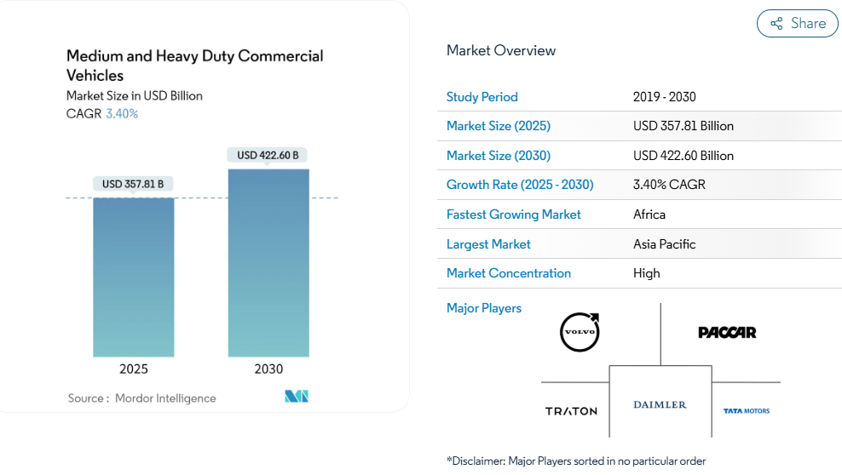Click the Fastest Growing Market label
This screenshot has height=475, width=842.
point(514,215)
